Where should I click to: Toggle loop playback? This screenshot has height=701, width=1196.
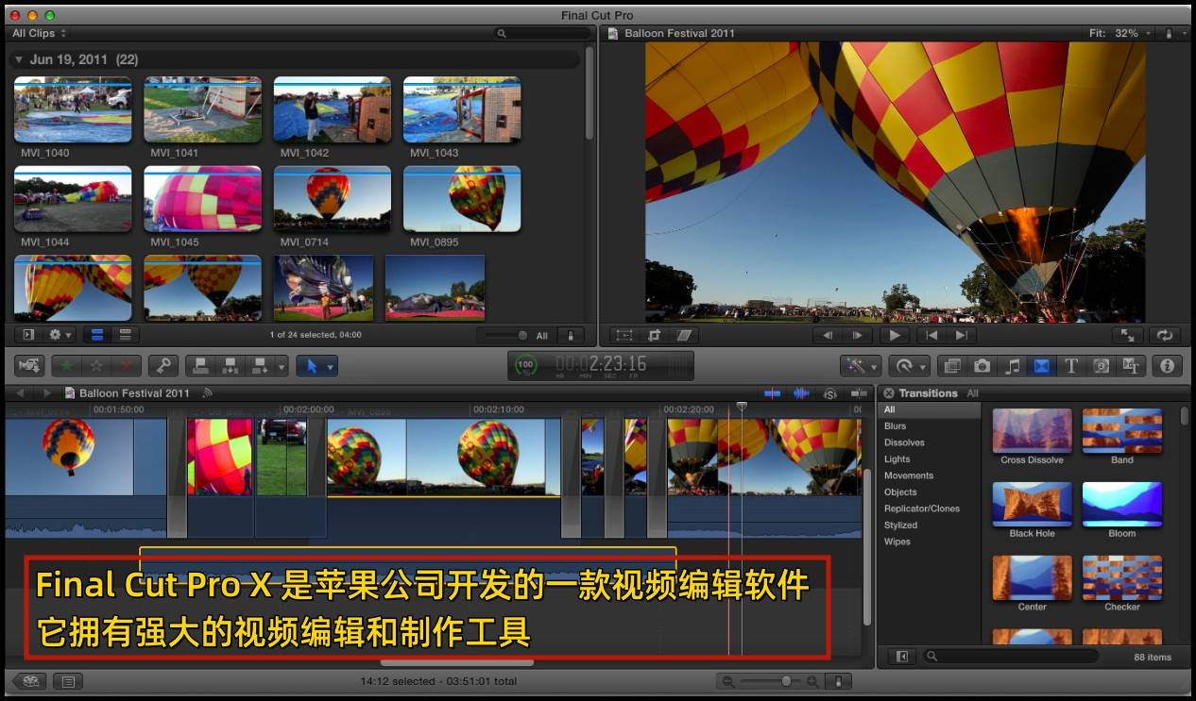[1165, 335]
